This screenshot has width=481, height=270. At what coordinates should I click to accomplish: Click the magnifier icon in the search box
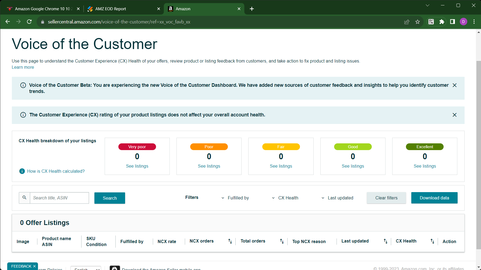tap(24, 198)
